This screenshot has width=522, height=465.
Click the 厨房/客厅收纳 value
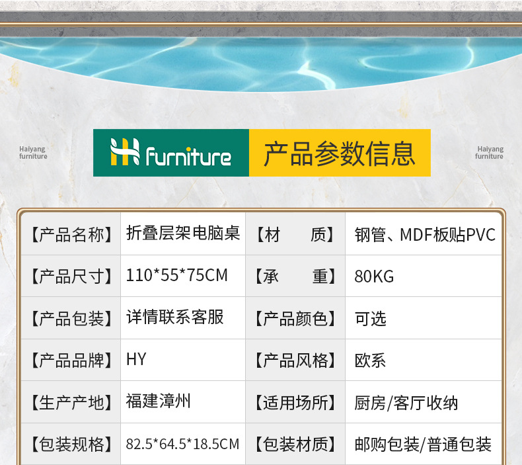click(406, 403)
